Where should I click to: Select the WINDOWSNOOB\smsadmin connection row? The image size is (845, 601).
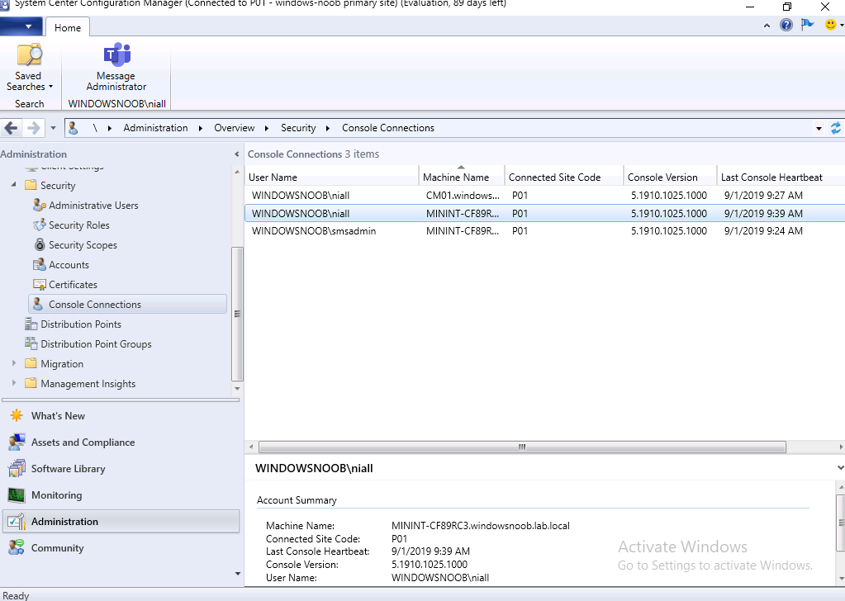[545, 231]
